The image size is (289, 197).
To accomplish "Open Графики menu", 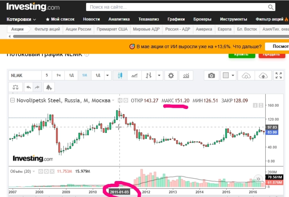I will tap(176, 19).
